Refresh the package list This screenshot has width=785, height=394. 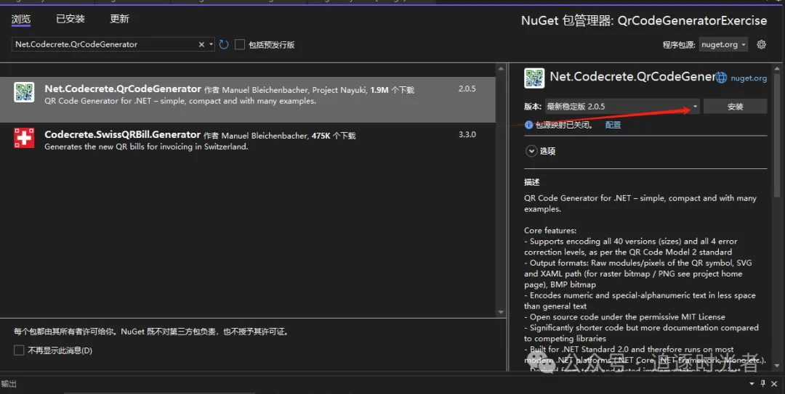click(224, 44)
